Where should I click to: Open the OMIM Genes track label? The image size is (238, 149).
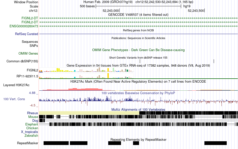pos(28,53)
